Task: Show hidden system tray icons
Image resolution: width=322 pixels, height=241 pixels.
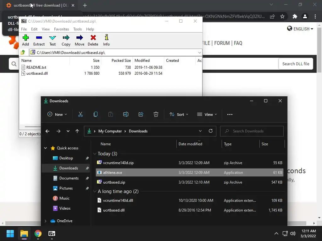Action: pos(276,233)
